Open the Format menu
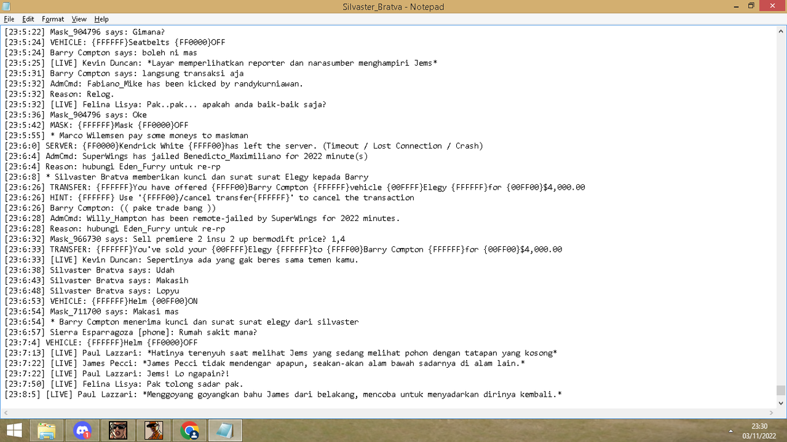787x442 pixels. click(53, 19)
